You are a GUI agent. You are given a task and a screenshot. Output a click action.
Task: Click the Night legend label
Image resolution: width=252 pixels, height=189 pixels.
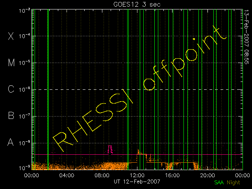(233, 183)
